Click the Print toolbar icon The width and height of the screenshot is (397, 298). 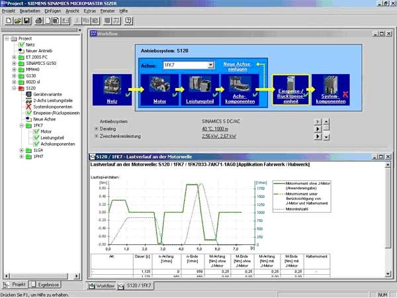point(39,21)
